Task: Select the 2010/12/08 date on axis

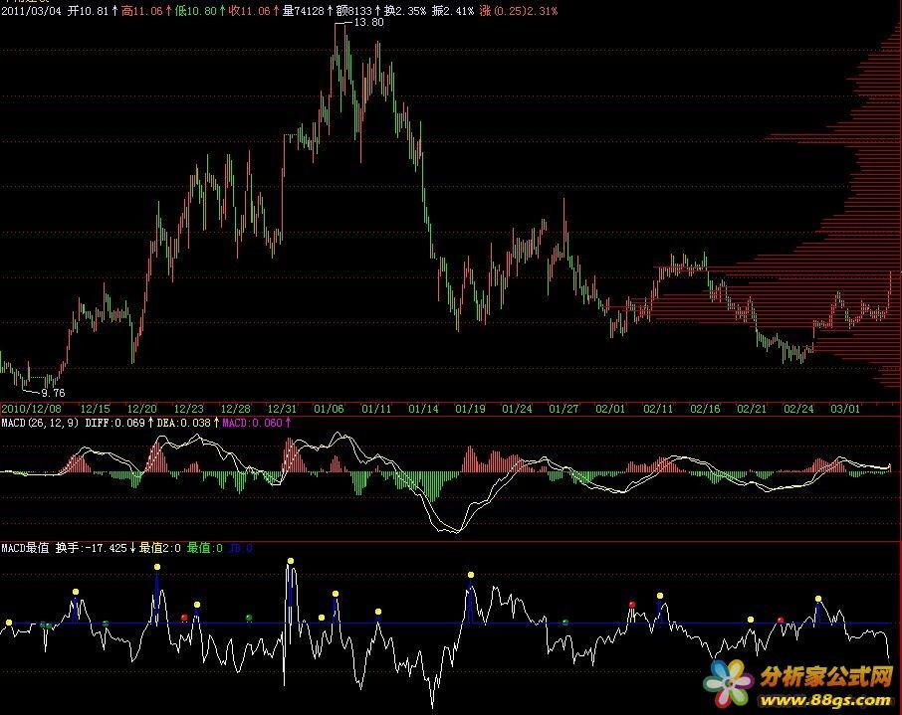Action: [31, 409]
